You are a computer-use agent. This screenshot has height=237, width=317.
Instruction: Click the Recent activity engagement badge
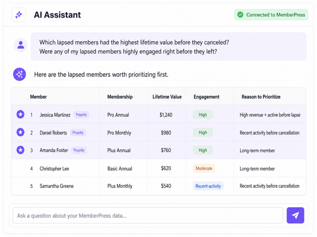(208, 186)
